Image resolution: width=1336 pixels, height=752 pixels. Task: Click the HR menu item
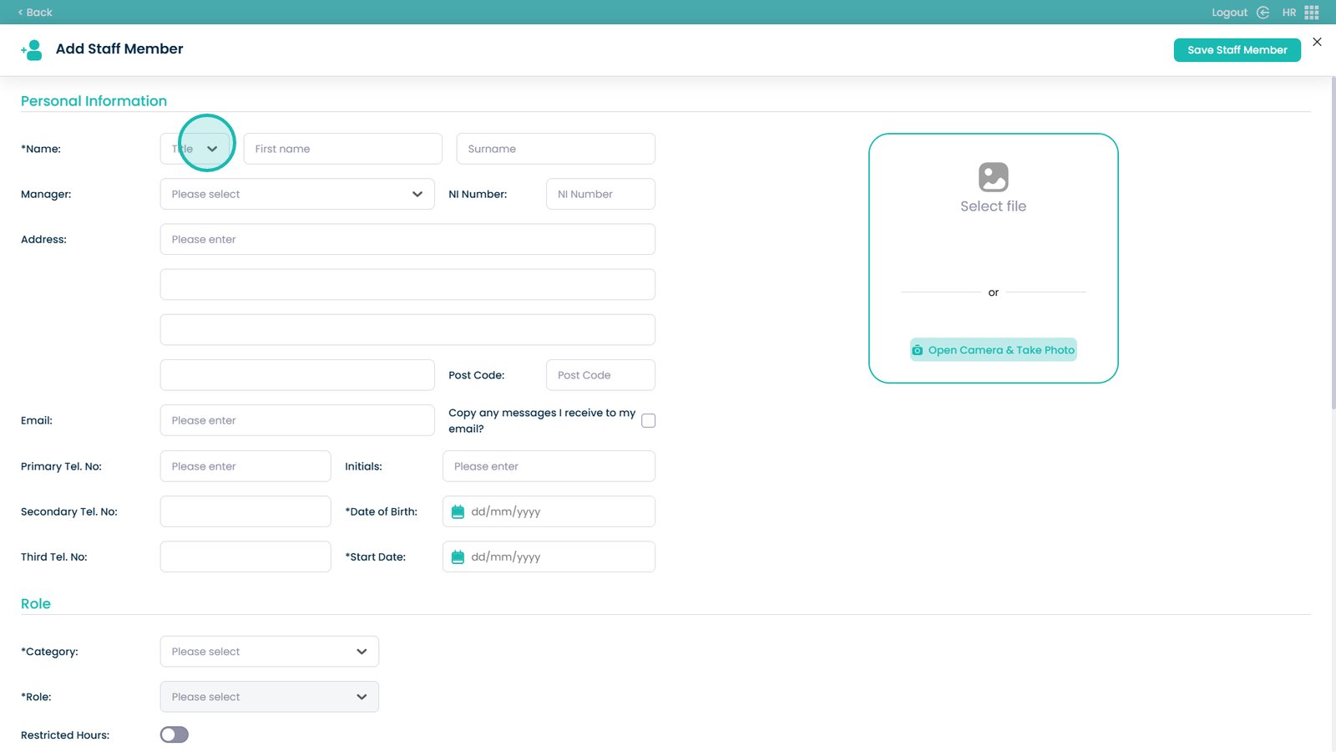1289,13
